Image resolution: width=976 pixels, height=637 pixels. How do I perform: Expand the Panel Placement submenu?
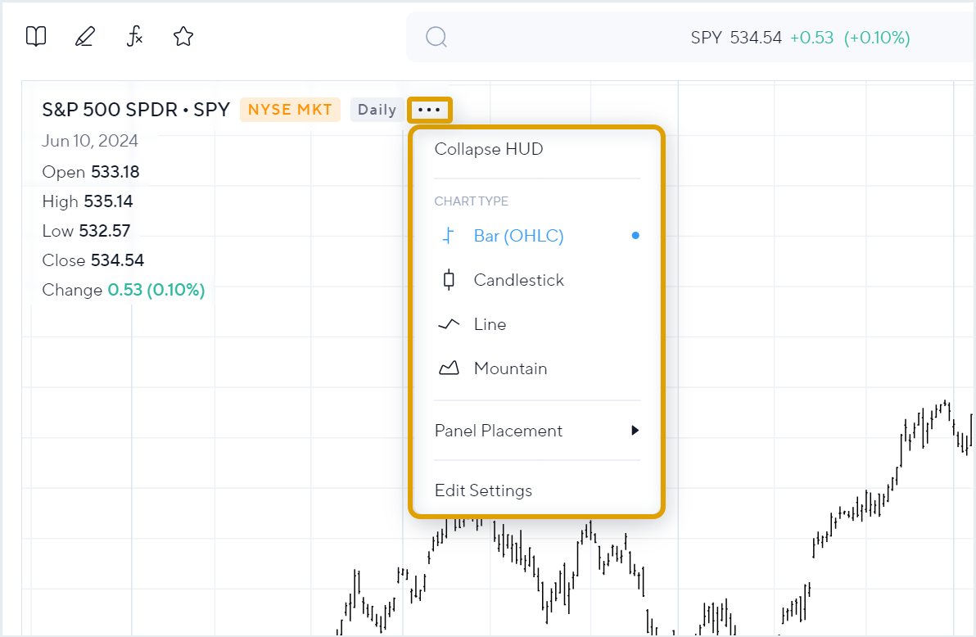tap(537, 431)
